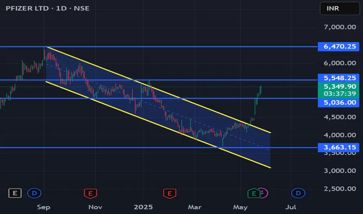Click the 3,000.00 price axis label

click(340, 171)
